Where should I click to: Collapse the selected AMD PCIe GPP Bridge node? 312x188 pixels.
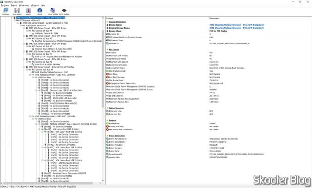12,18
